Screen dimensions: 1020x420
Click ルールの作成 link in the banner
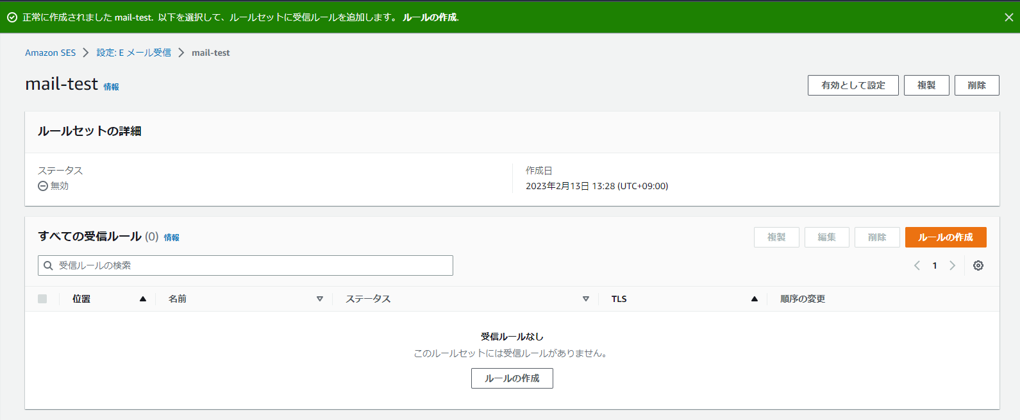(x=430, y=17)
